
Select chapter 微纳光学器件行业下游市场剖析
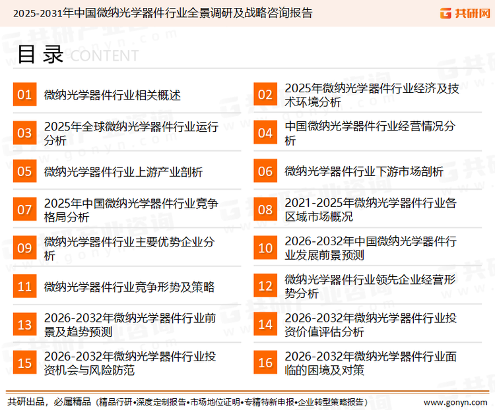(364, 171)
